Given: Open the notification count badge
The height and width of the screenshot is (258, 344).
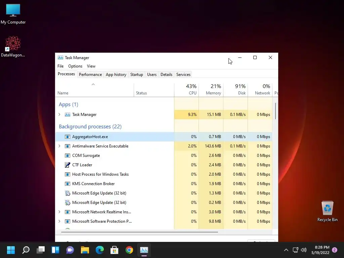Looking at the screenshot, I should 335,250.
